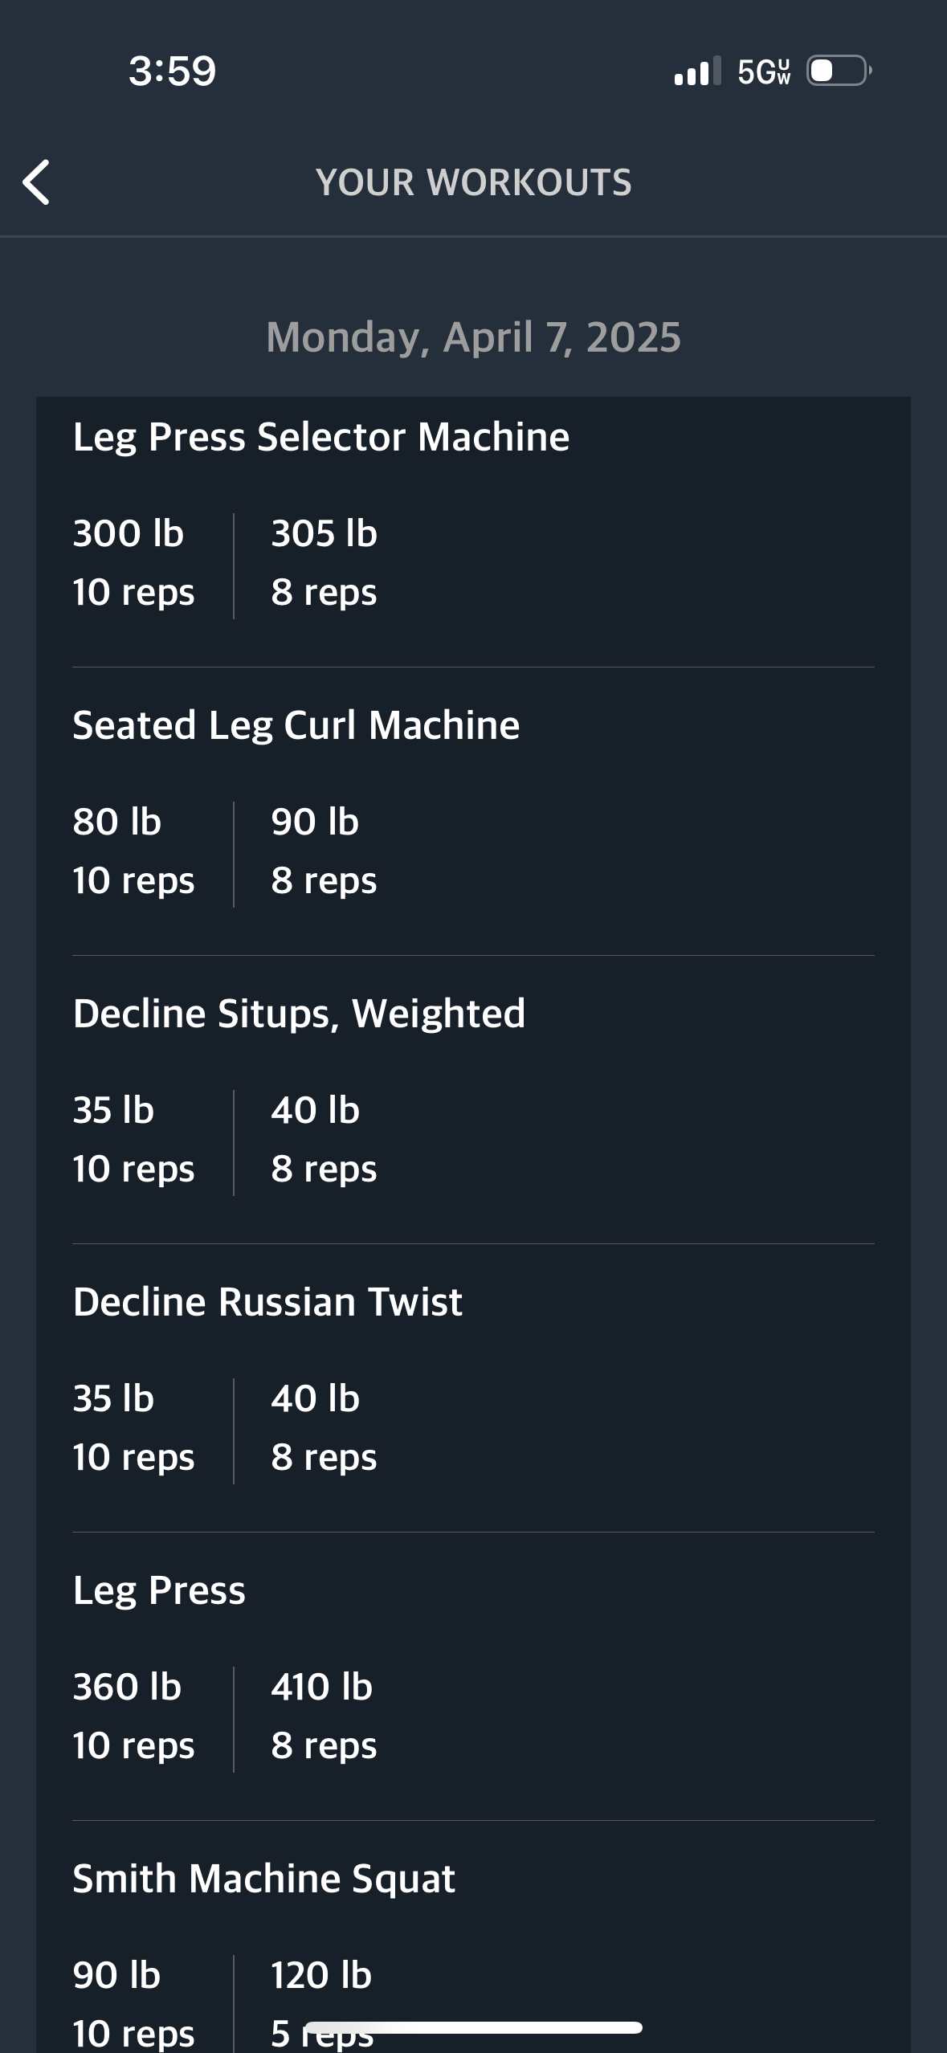Screen dimensions: 947x2053
Task: Select the 360 lb leg press set
Action: [x=133, y=1716]
